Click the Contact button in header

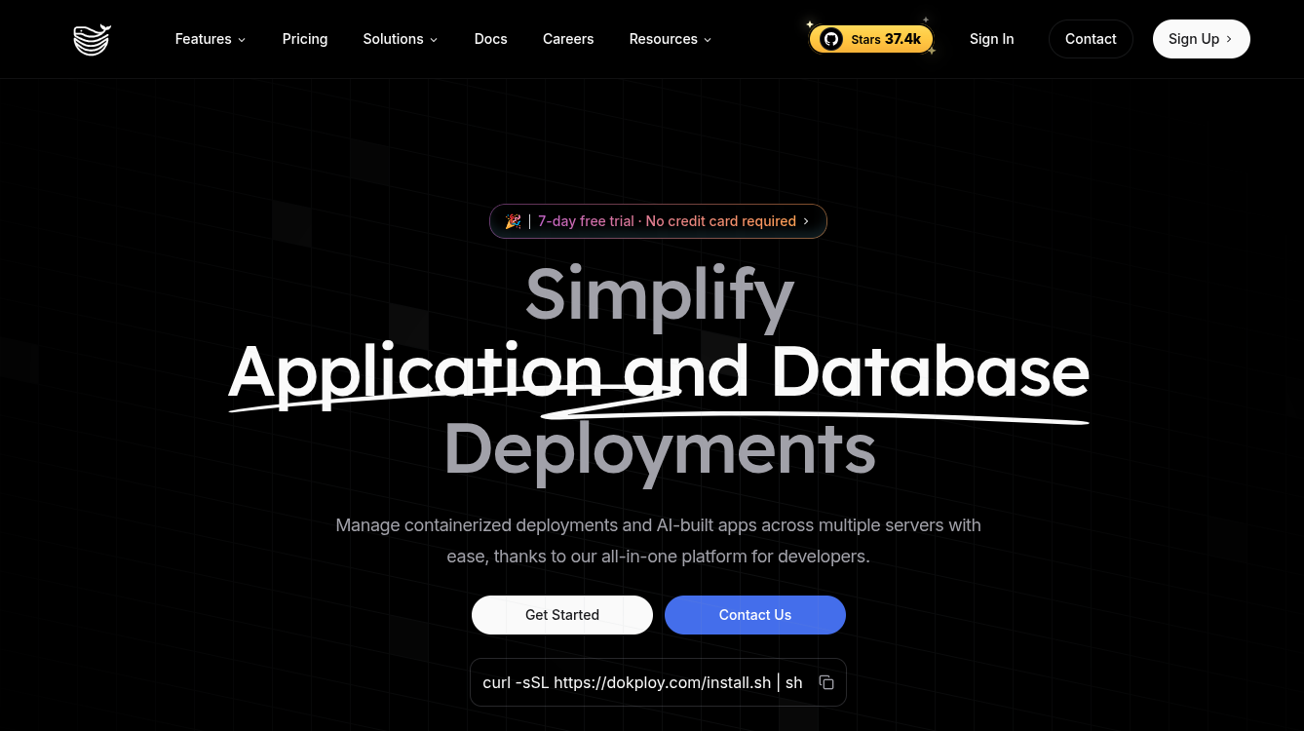pyautogui.click(x=1091, y=39)
